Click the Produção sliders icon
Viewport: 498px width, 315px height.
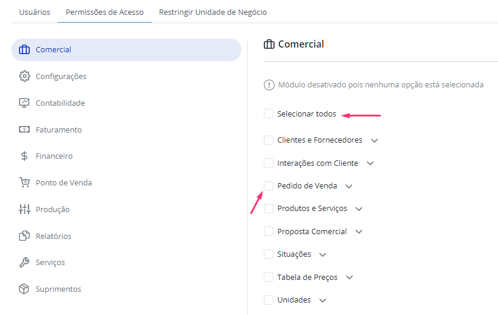pos(24,209)
